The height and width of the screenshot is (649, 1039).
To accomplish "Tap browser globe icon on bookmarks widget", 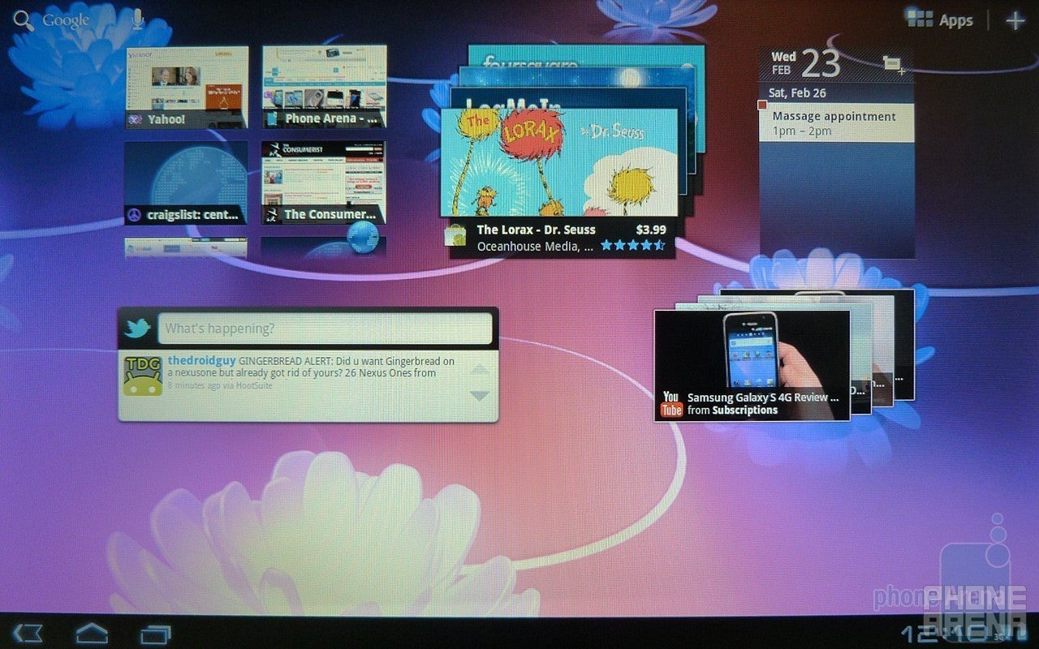I will pos(362,238).
